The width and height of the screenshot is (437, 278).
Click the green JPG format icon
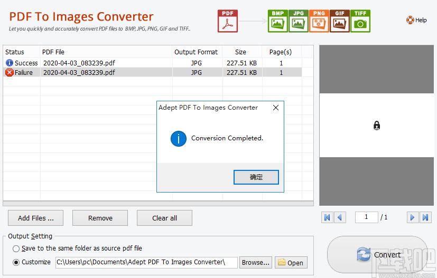click(298, 21)
